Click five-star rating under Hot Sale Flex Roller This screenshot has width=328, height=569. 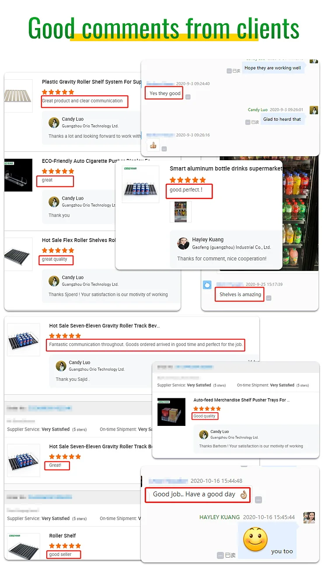(58, 250)
